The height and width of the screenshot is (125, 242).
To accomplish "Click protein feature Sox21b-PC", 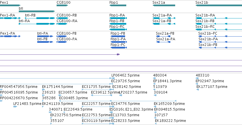I will [220, 36].
